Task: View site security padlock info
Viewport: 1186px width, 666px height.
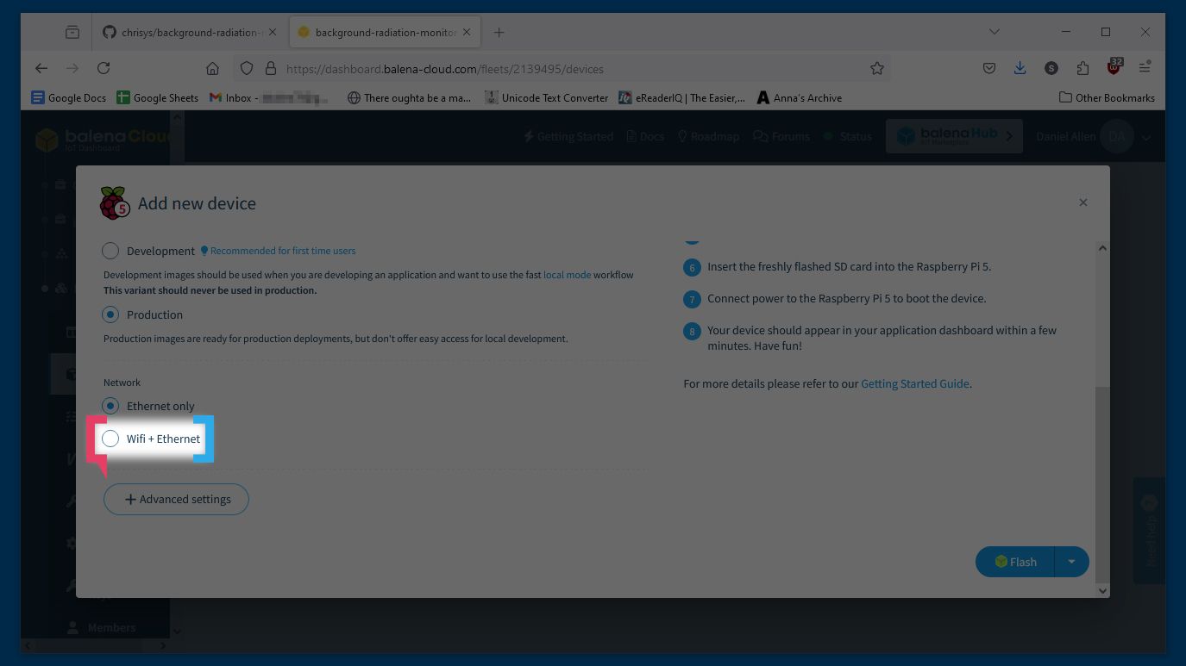Action: tap(270, 68)
